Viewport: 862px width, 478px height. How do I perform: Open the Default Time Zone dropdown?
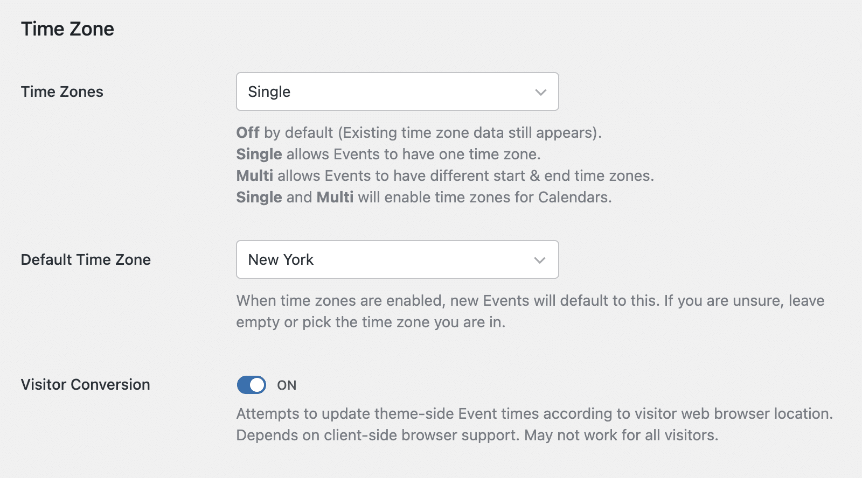[x=397, y=259]
